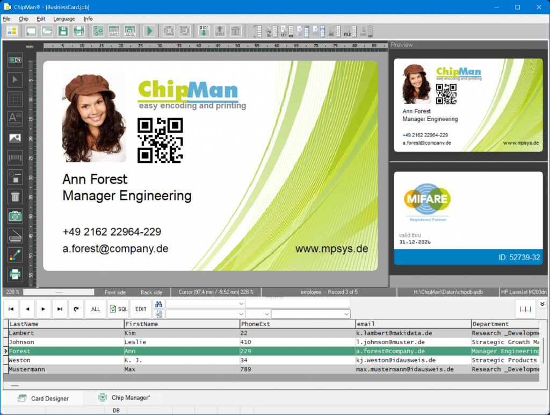This screenshot has height=415, width=550.
Task: Open the search field dropdown beside binoculars
Action: [241, 304]
